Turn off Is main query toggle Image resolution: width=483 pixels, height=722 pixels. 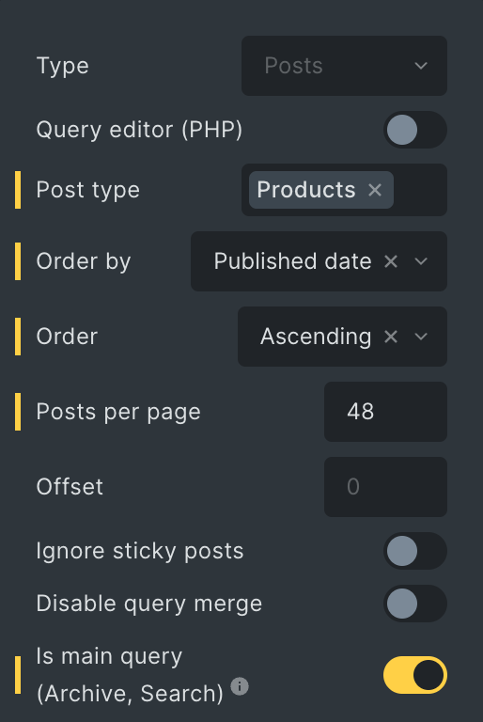414,675
